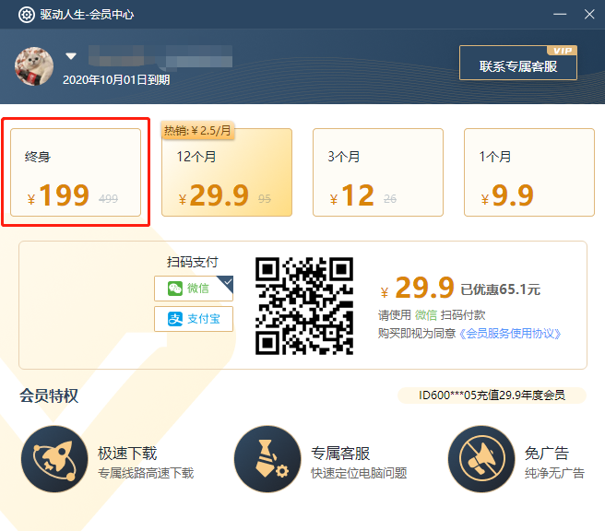Select the 12个月 ¥29.9 membership plan

click(227, 172)
